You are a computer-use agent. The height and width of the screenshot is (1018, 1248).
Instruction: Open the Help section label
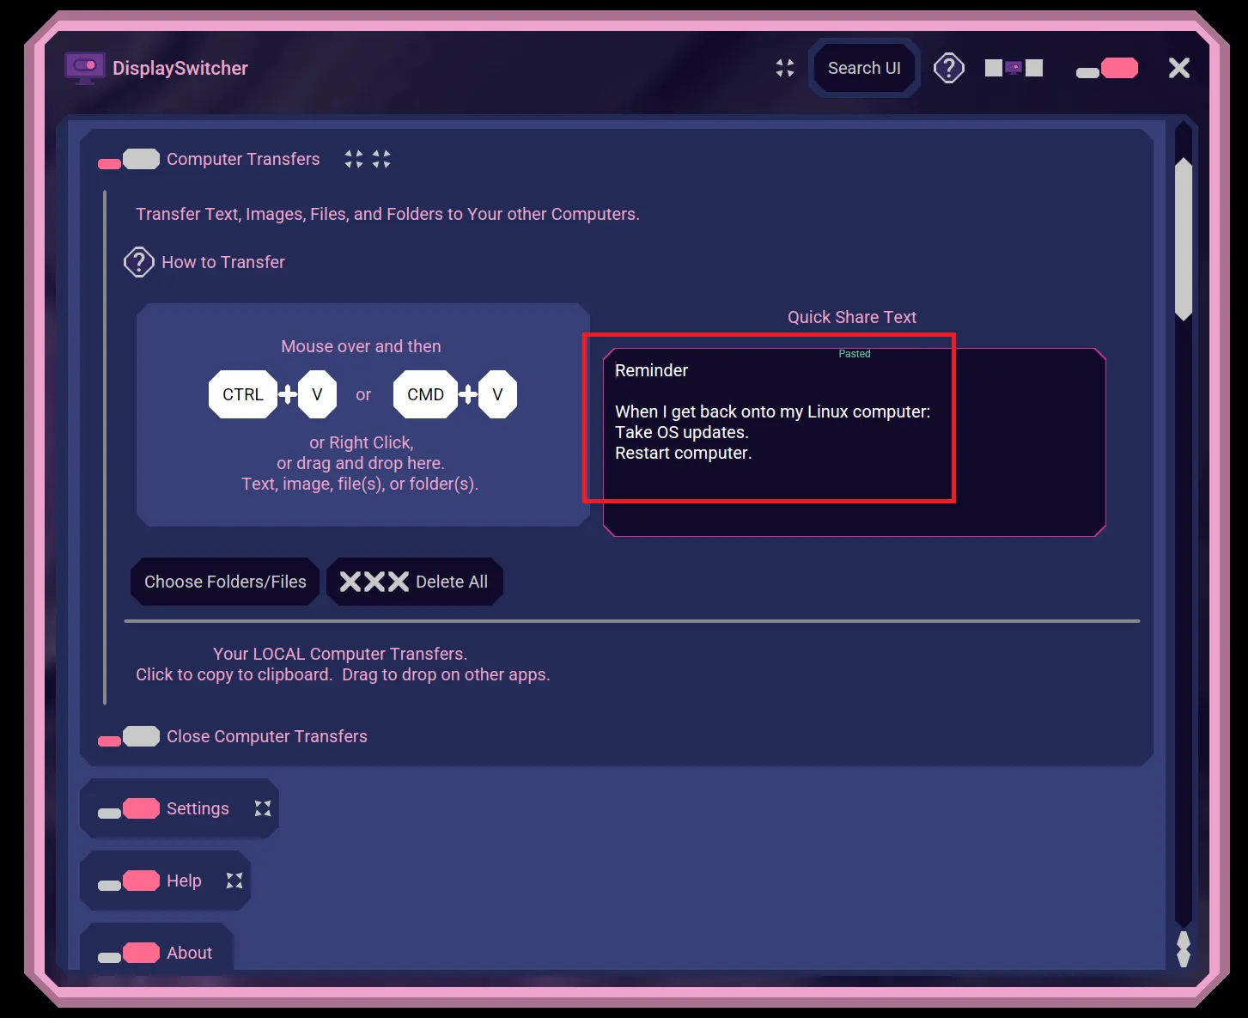coord(184,881)
